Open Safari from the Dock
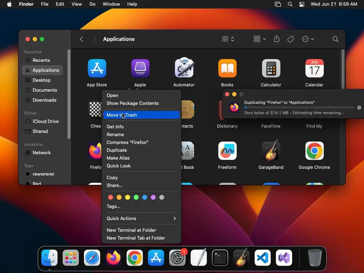364x273 pixels. coord(92,258)
